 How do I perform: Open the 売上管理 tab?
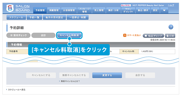[x=99, y=10]
